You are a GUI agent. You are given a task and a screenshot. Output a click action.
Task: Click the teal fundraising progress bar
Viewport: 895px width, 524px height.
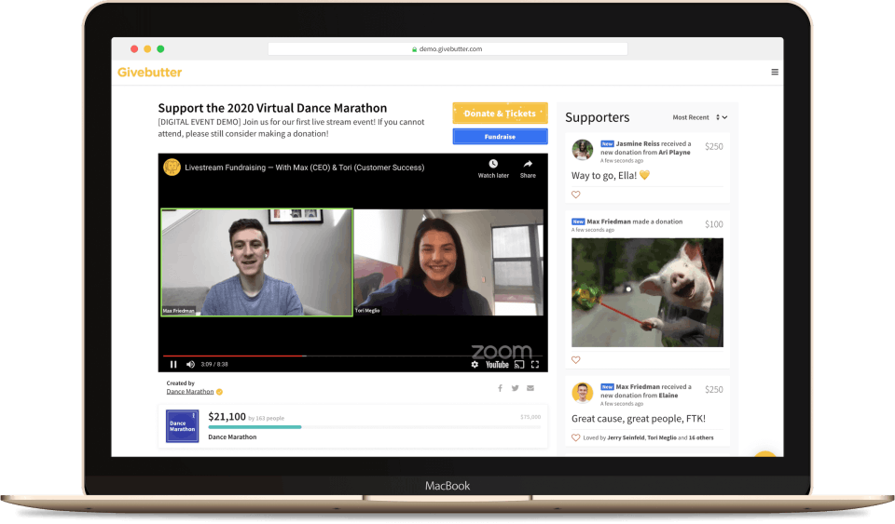click(x=255, y=427)
